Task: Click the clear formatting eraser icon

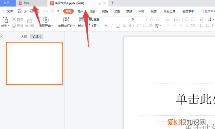Action: [151, 25]
